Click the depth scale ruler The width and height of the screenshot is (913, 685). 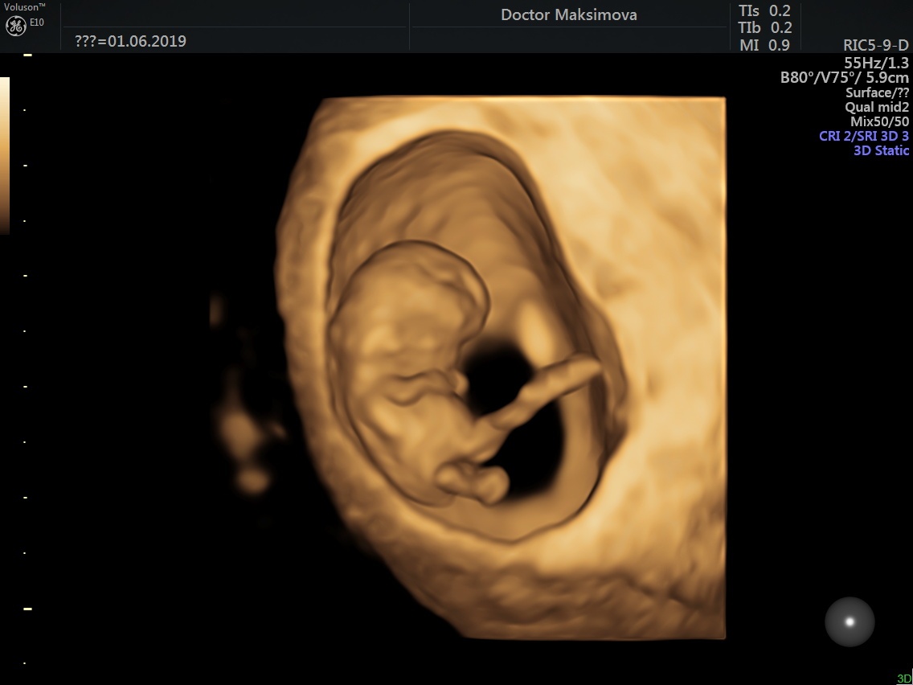[26, 359]
